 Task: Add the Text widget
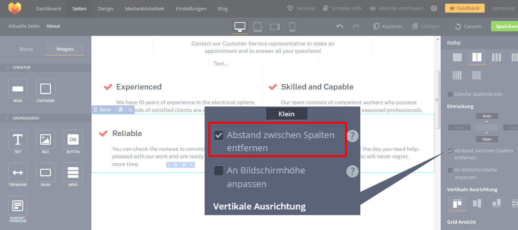click(x=18, y=142)
